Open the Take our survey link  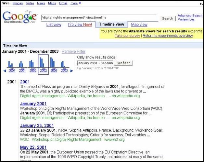(x=128, y=36)
